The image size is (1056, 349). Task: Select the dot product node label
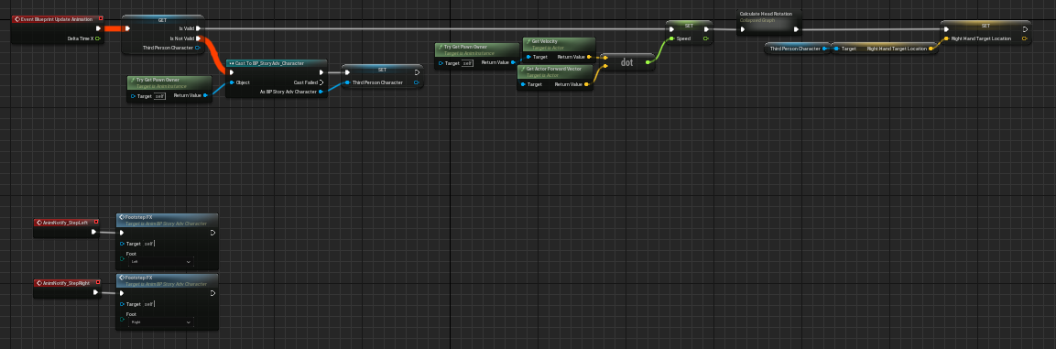[626, 62]
